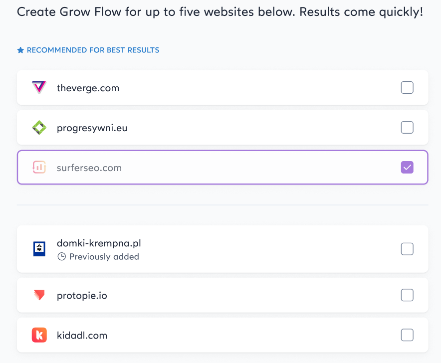Screen dimensions: 441x363
Task: Tick the domki-krempna.pl checkbox
Action: (x=407, y=249)
